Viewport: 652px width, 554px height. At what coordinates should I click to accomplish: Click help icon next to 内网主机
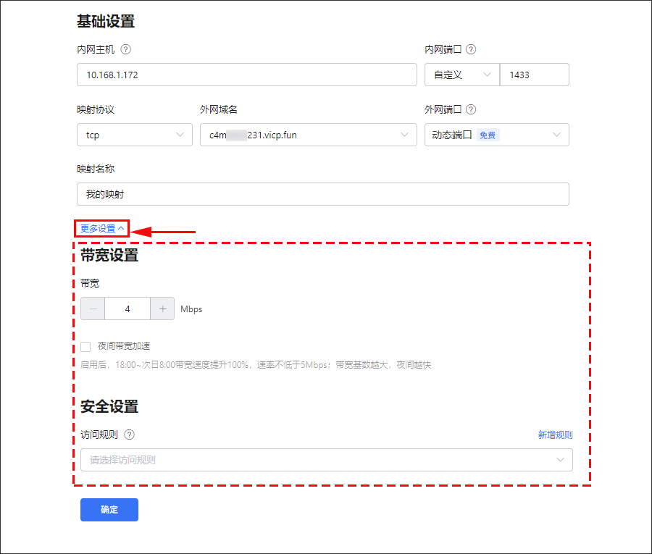(x=125, y=50)
